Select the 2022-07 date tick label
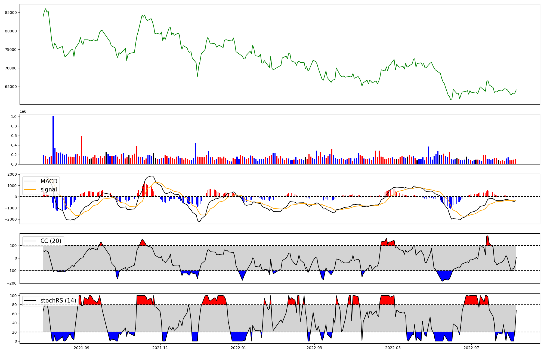This screenshot has height=354, width=544. (x=471, y=348)
